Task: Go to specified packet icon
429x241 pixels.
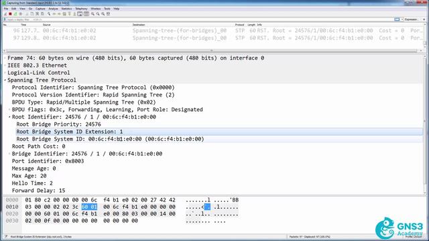Action: coord(64,13)
